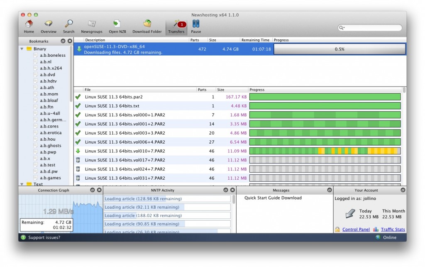Open the Control Panel link

[x=356, y=229]
